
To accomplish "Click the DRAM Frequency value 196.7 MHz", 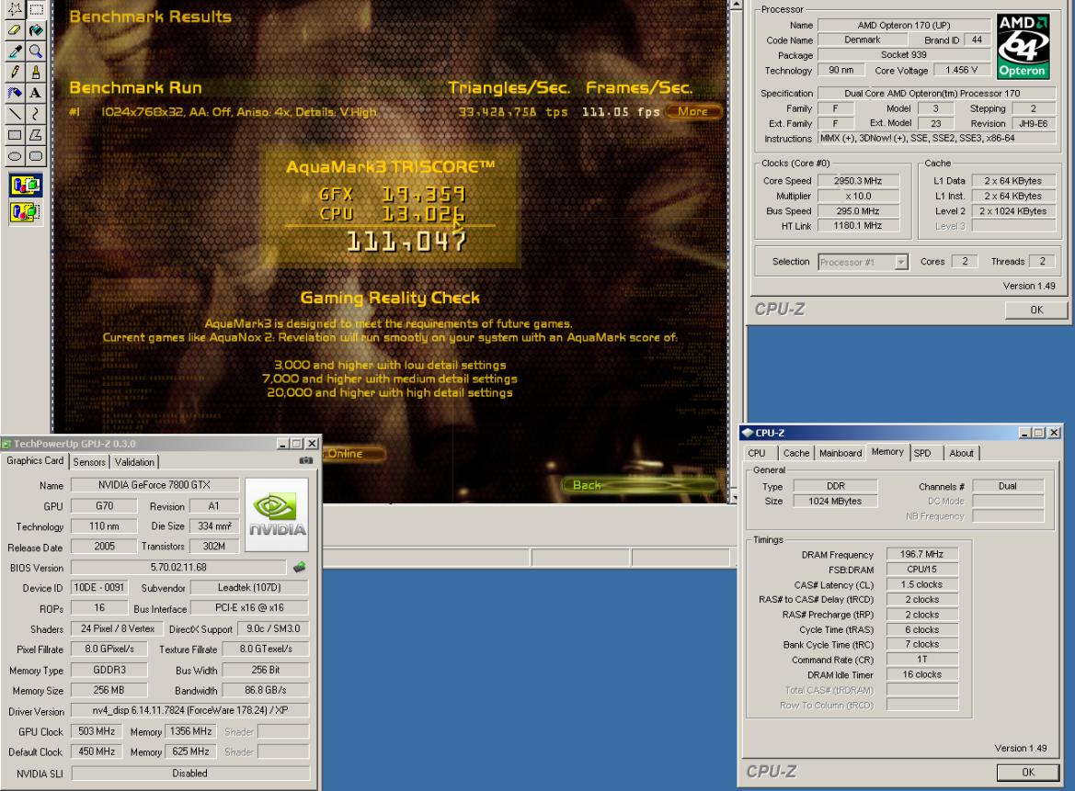I will (x=922, y=554).
